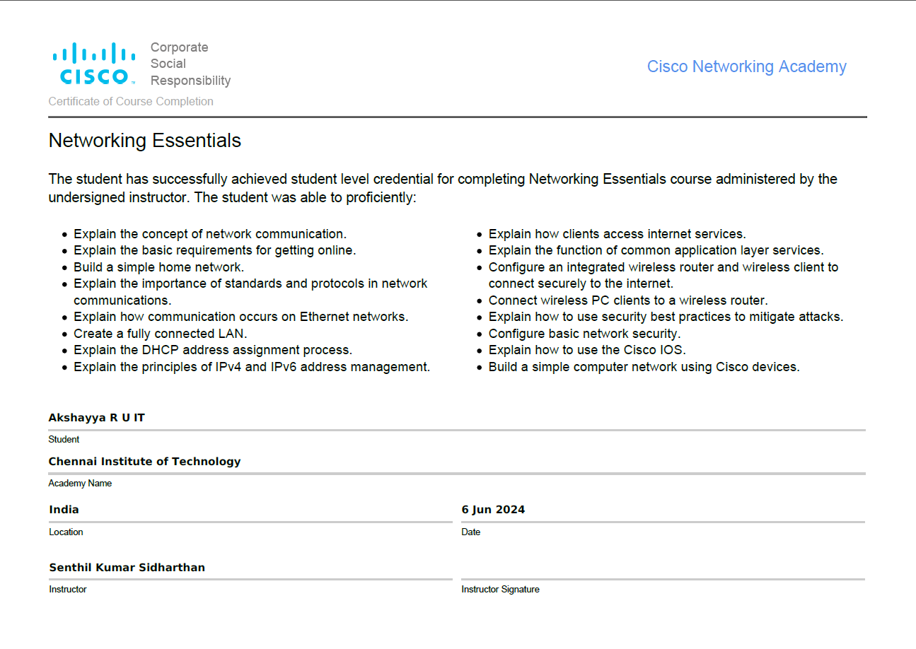Select the student name Akshayya R U IT
Image resolution: width=916 pixels, height=649 pixels.
96,418
